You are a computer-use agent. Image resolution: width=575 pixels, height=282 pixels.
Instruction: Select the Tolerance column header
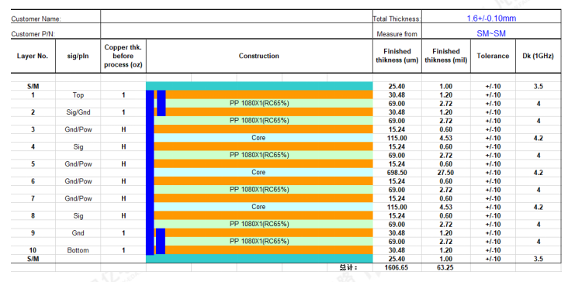coord(493,56)
